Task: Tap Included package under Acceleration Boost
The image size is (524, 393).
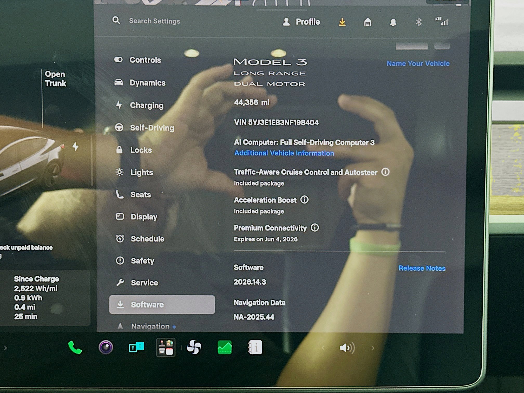Action: click(259, 211)
